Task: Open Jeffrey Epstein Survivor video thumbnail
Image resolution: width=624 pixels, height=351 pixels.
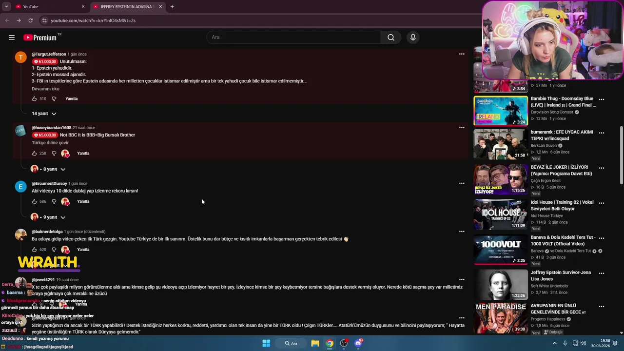Action: [x=501, y=285]
